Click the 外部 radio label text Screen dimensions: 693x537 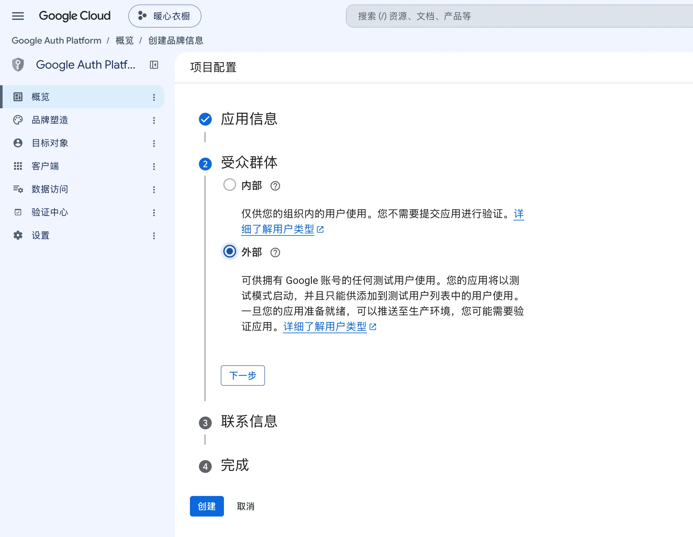point(252,252)
